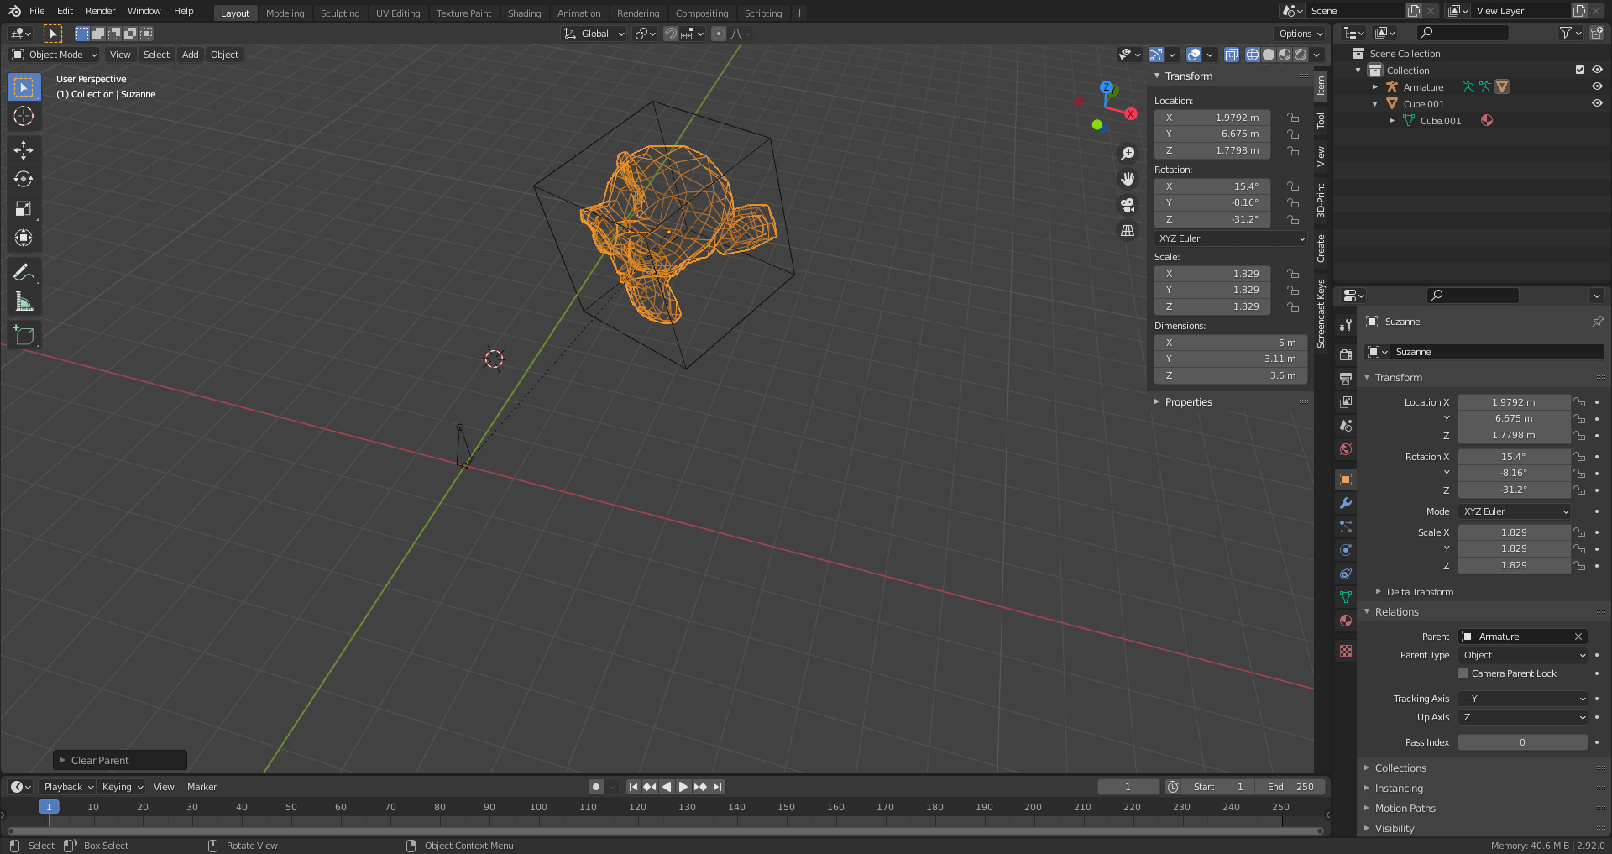The height and width of the screenshot is (854, 1612).
Task: Jump to the timeline end frame
Action: tap(717, 787)
